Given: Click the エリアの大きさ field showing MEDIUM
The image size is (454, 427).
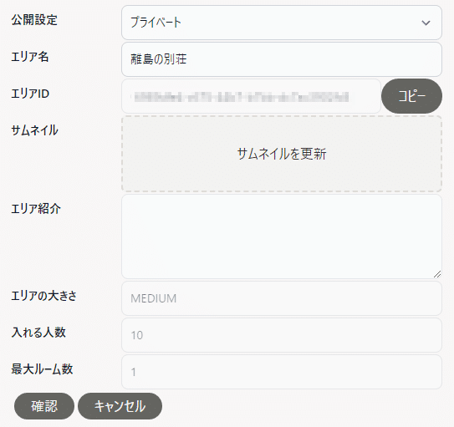Looking at the screenshot, I should pos(282,298).
